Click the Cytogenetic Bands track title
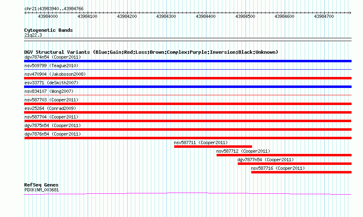Screen dimensions: 363x217 (49, 30)
